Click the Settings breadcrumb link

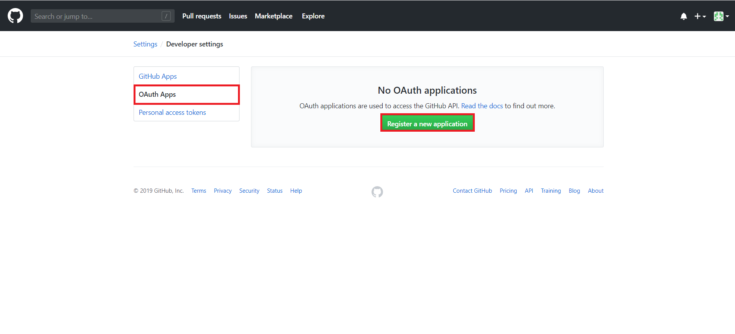[x=145, y=44]
